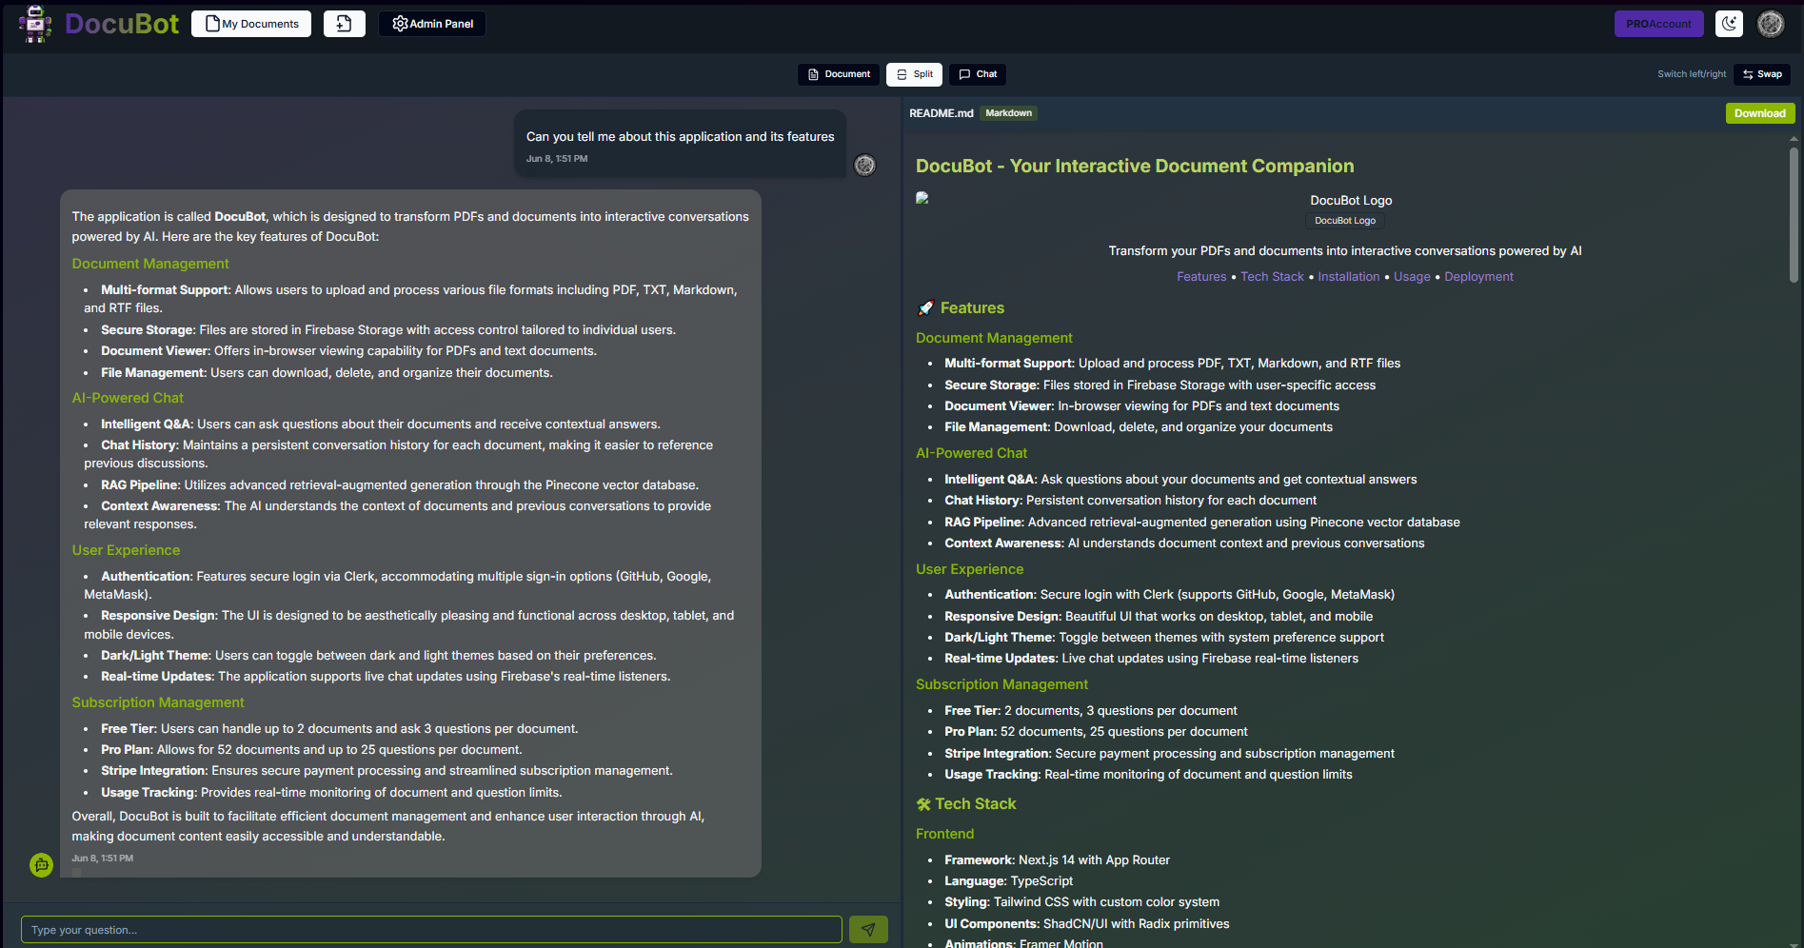Click the 'Frontend' heading in README
Screen dimensions: 1804x948
pos(944,834)
